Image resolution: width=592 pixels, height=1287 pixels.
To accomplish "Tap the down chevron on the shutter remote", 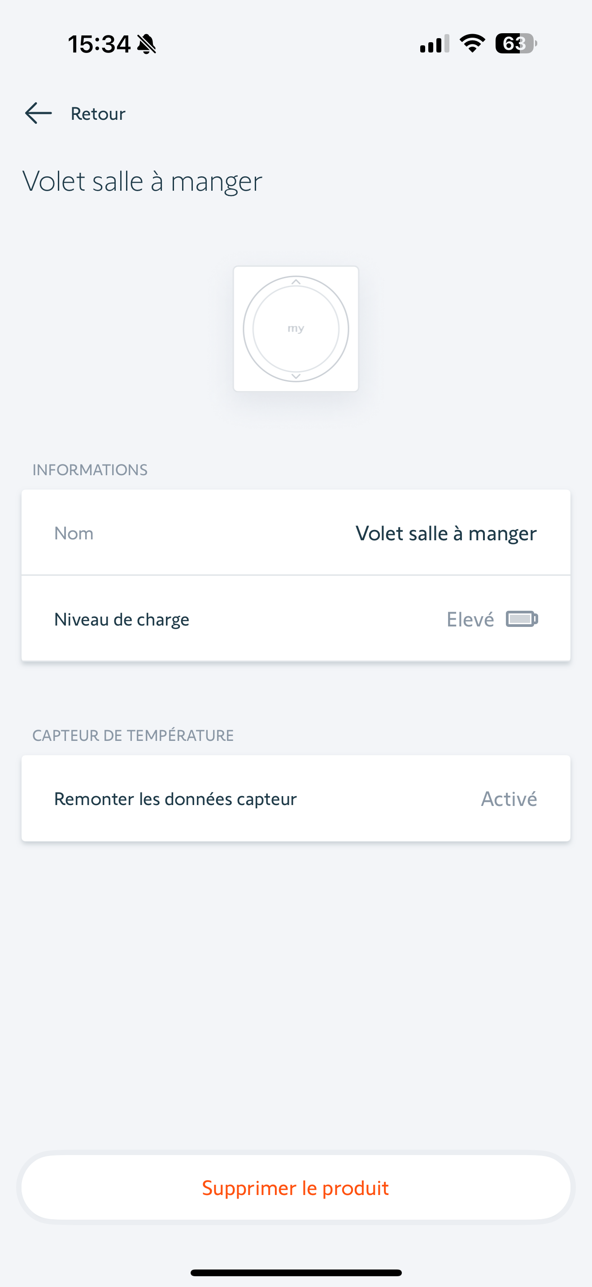I will tap(296, 376).
